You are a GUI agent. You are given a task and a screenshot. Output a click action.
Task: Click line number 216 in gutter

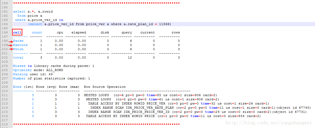(x=5, y=116)
